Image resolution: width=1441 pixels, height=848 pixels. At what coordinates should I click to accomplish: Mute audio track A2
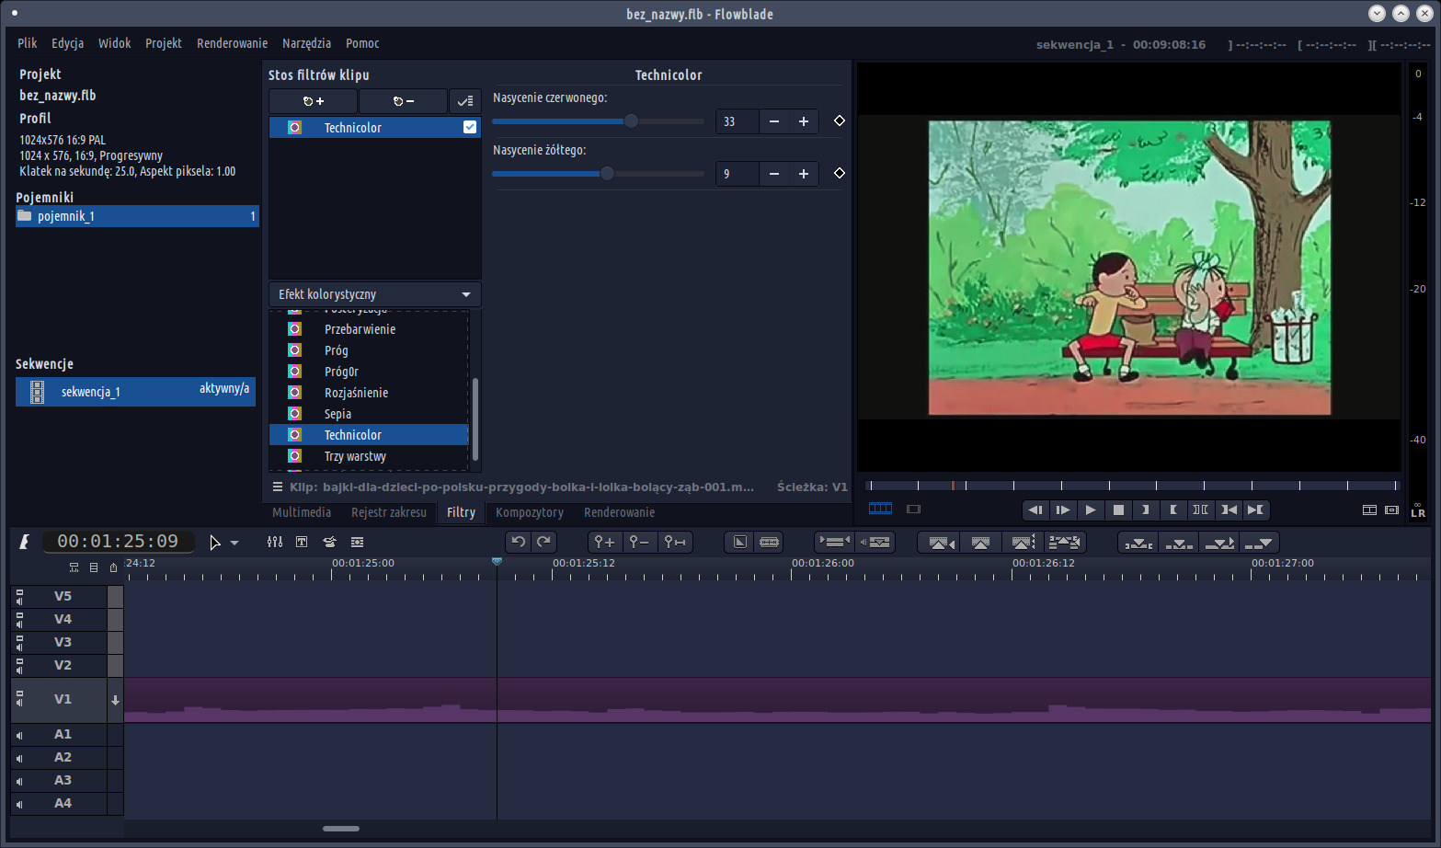click(20, 758)
